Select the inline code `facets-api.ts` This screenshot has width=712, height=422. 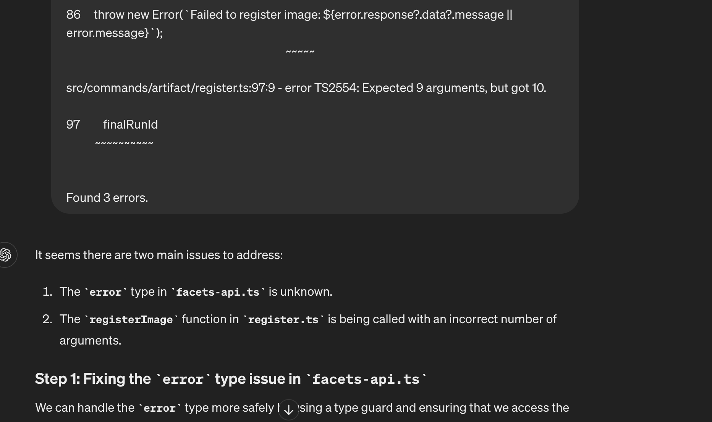[x=217, y=292]
